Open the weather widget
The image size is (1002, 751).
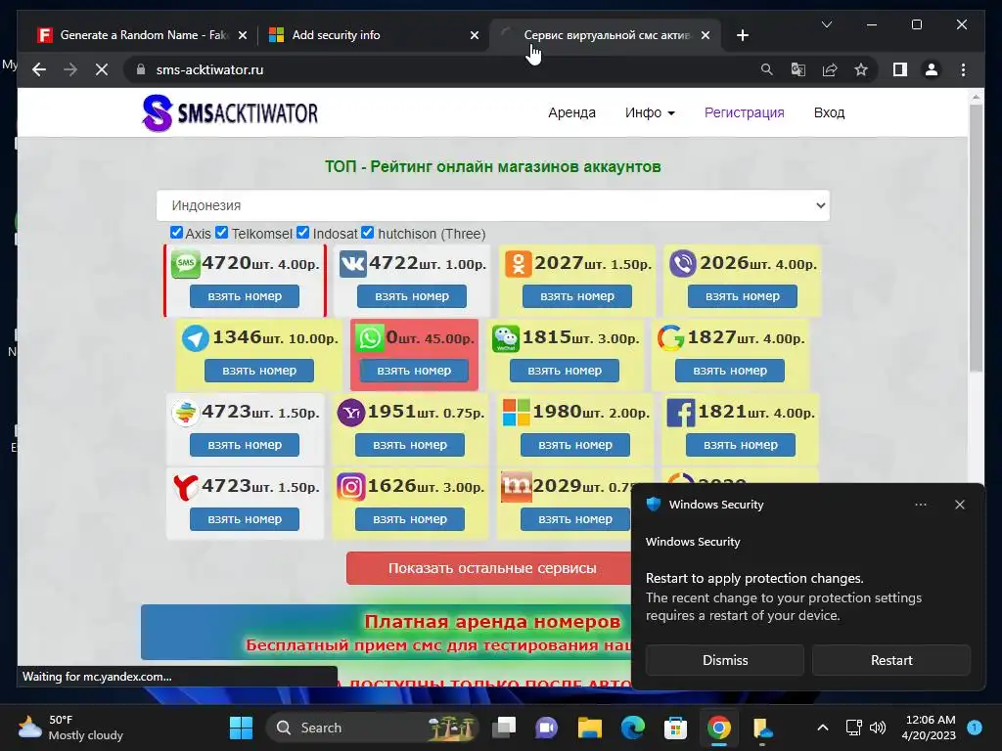(x=70, y=728)
